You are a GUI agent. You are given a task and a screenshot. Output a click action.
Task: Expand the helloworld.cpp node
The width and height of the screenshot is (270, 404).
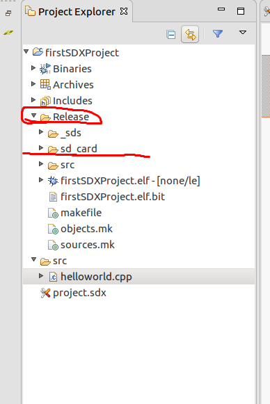tap(41, 275)
